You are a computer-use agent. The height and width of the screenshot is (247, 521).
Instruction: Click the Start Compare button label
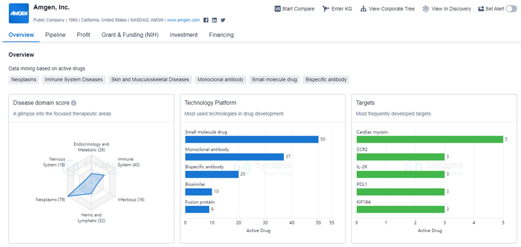(298, 9)
